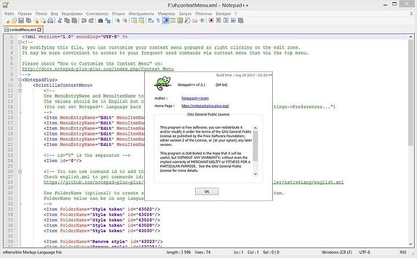Stop macro recording toolbar icon
Screen dimensions: 417x258
[x=218, y=20]
